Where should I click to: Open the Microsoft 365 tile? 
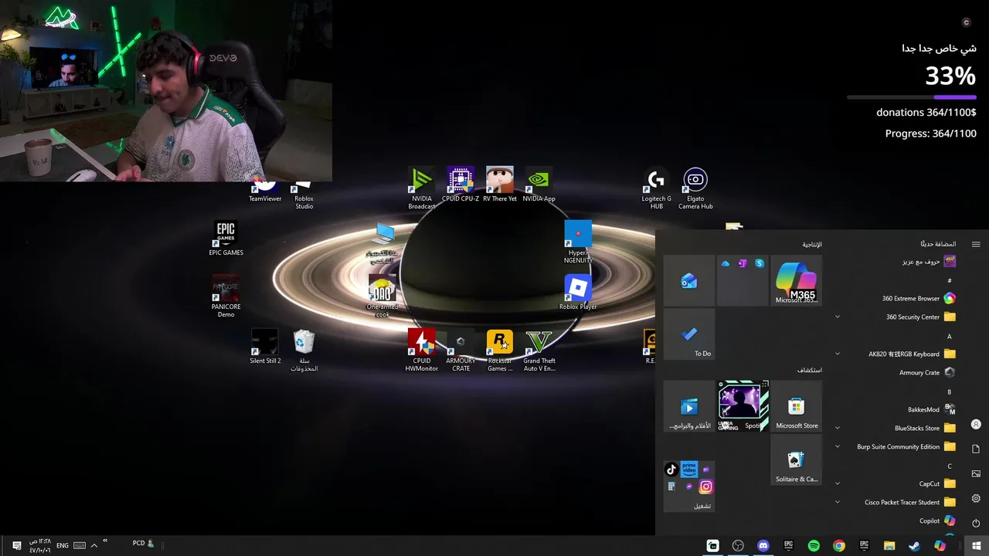point(796,280)
